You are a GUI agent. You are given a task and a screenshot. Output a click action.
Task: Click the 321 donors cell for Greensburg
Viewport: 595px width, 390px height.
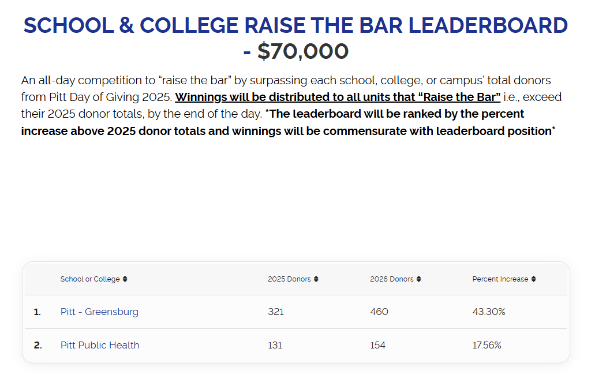pyautogui.click(x=276, y=312)
